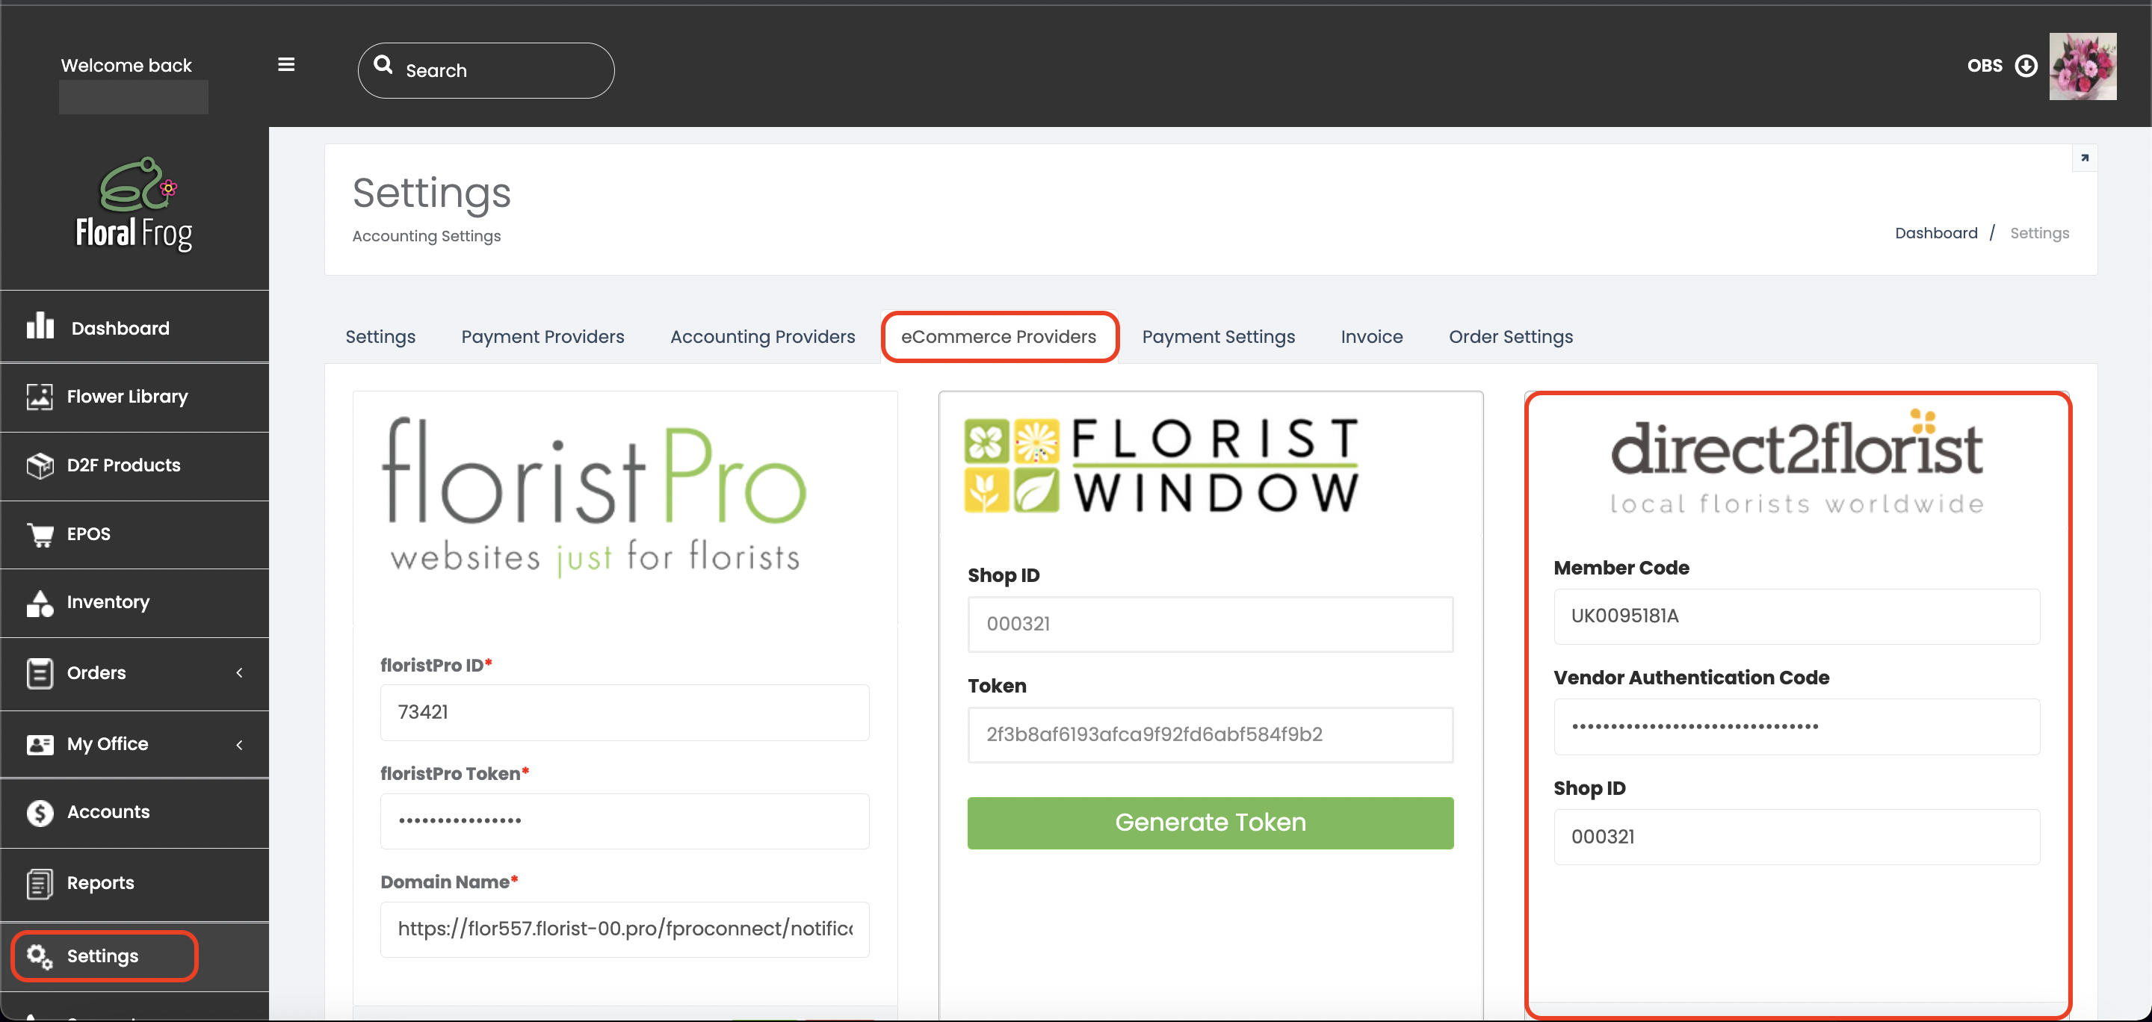The width and height of the screenshot is (2152, 1022).
Task: Select the Dashboard bar-chart icon in sidebar
Action: tap(40, 327)
